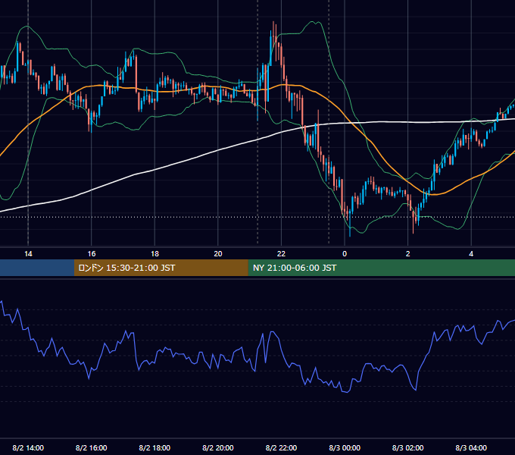Screen dimensions: 515x455
Task: Click the hour label 0 on time axis
Action: [x=345, y=254]
